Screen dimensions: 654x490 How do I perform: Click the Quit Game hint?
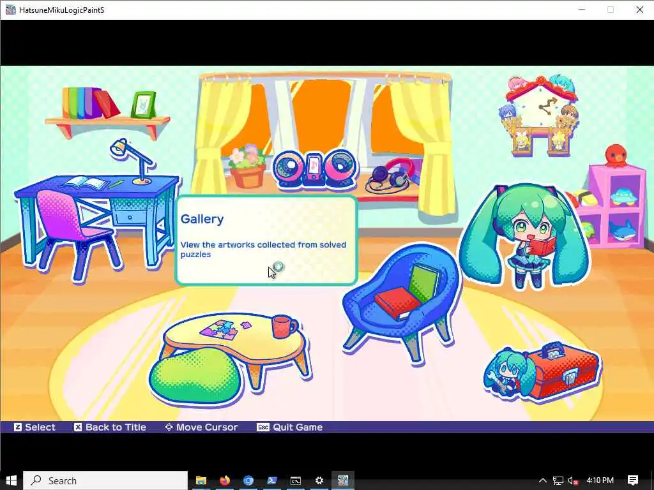[x=290, y=427]
